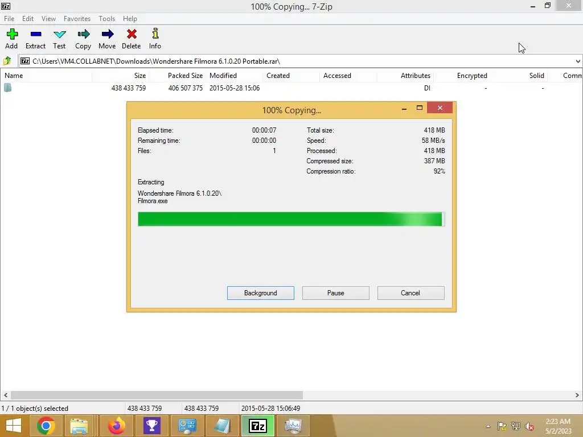Screen dimensions: 583x437
Task: Open File Explorer from the taskbar
Action: (x=79, y=426)
